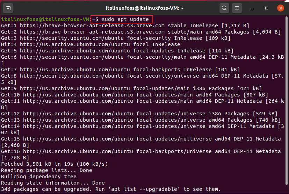
Task: Open the terminal search icon
Action: (x=224, y=8)
